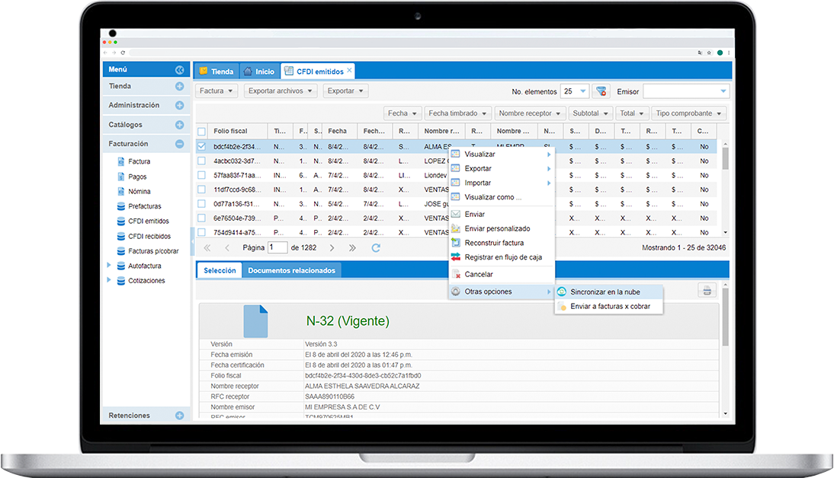Close the CFDI emitidos tab
This screenshot has width=834, height=478.
tap(350, 70)
